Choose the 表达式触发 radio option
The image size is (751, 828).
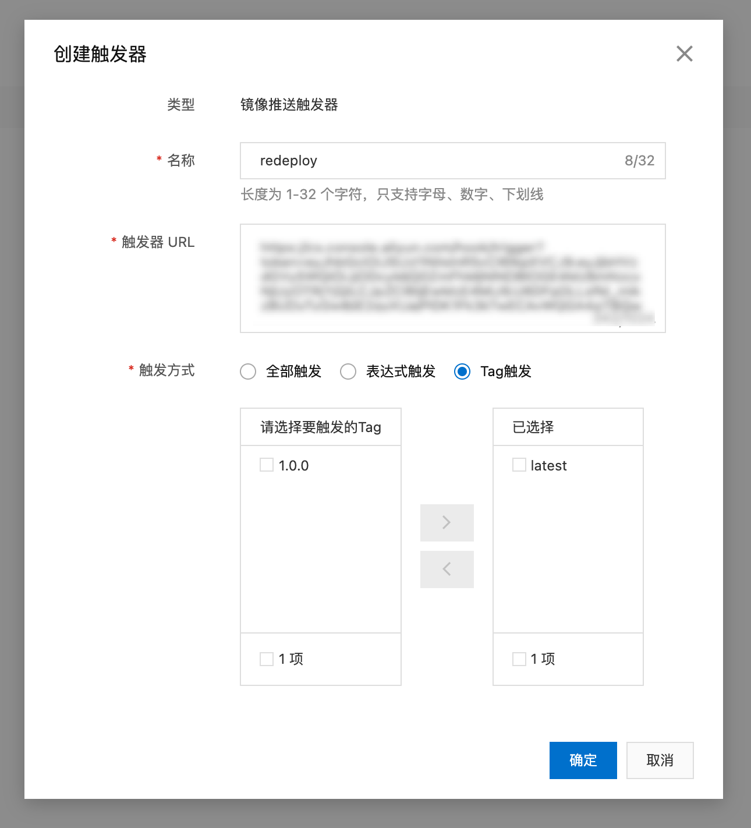pyautogui.click(x=348, y=371)
